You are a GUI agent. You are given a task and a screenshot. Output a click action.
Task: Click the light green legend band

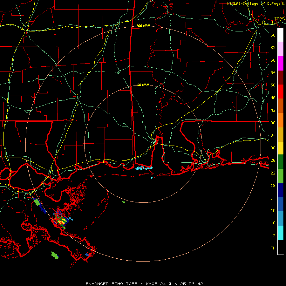(x=281, y=176)
